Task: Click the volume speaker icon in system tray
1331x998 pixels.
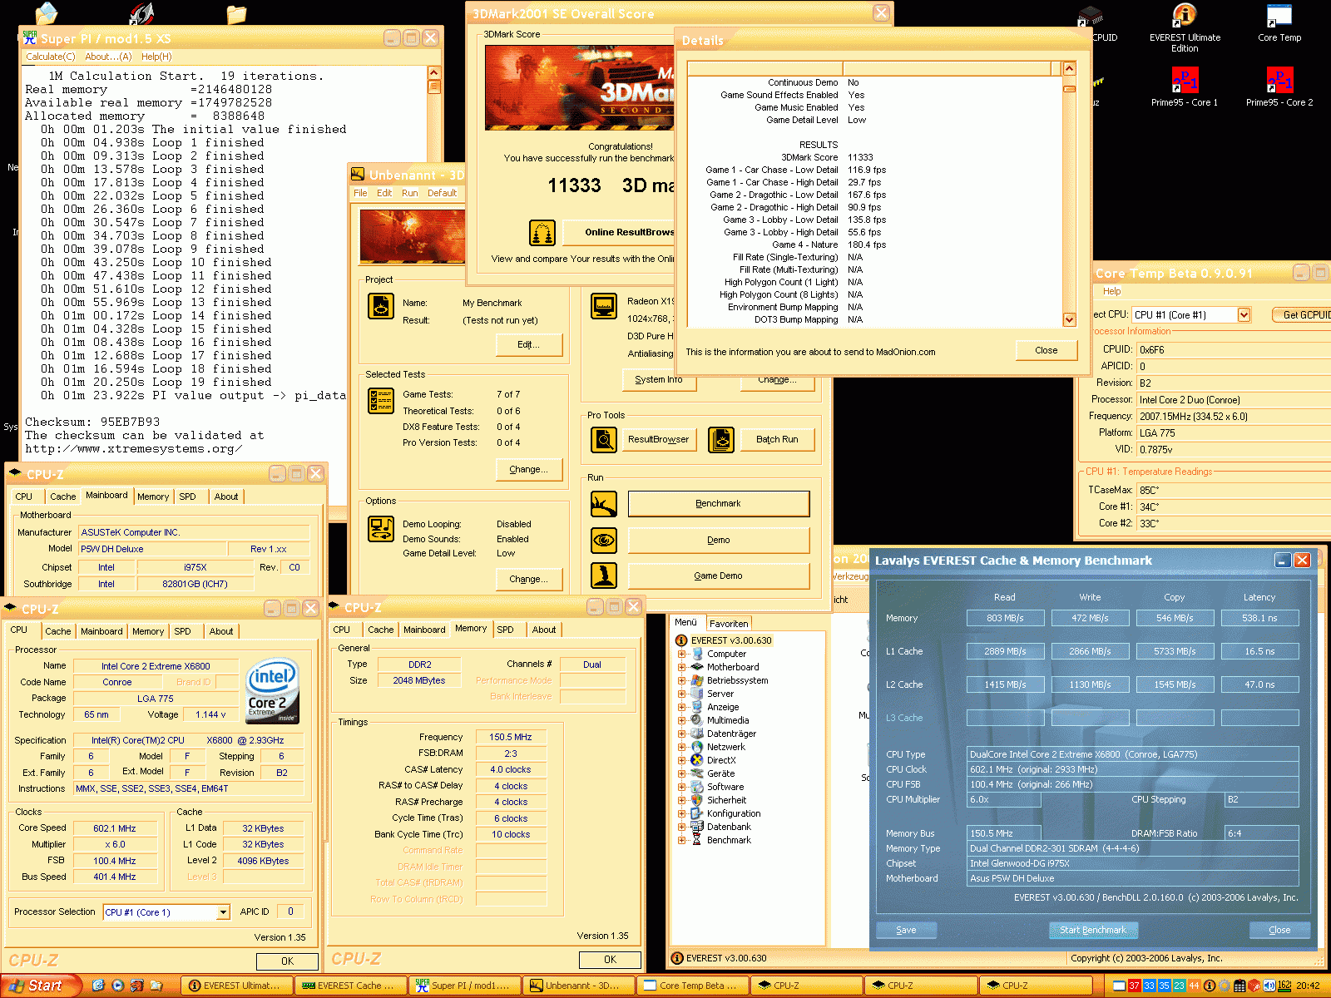Action: tap(1269, 986)
